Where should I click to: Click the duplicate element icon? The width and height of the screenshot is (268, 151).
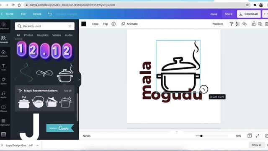(x=260, y=24)
